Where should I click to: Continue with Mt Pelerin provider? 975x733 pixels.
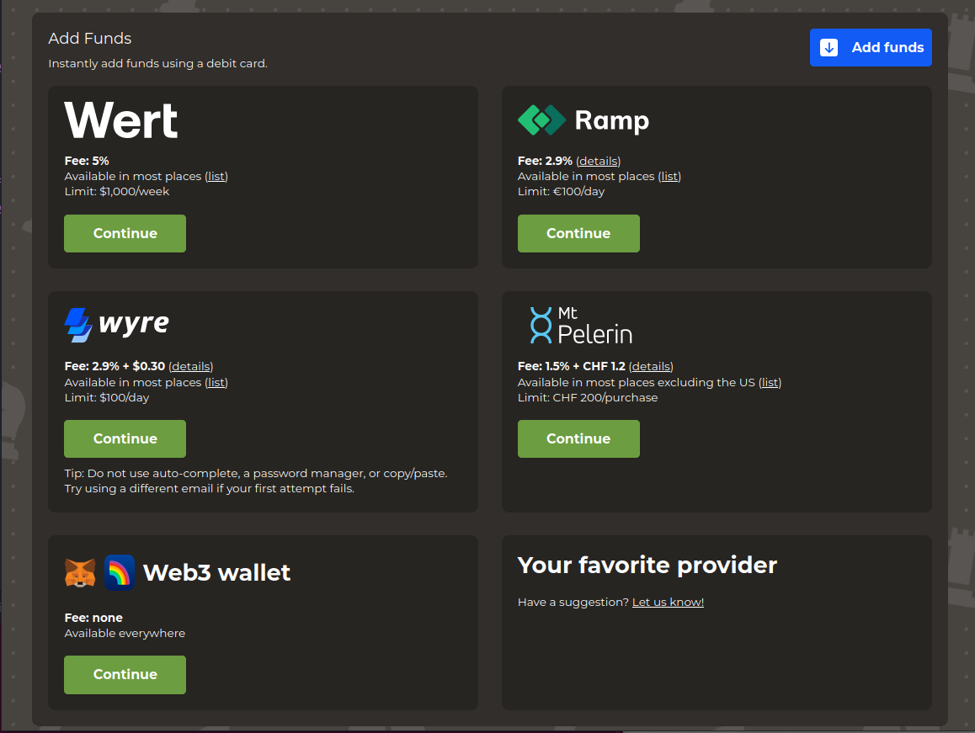(578, 439)
